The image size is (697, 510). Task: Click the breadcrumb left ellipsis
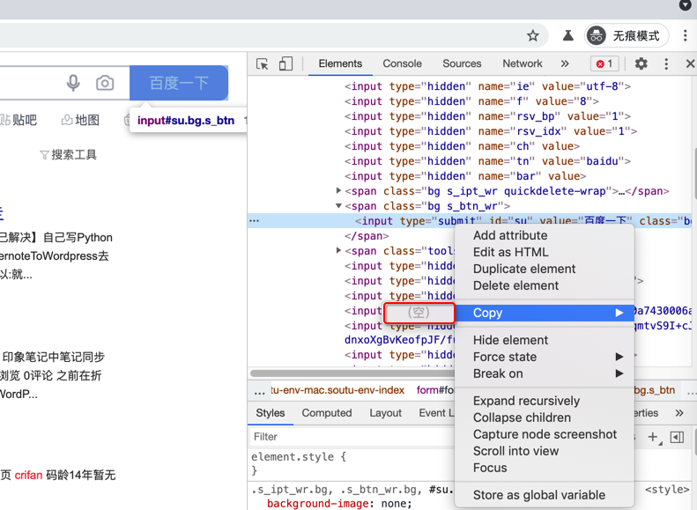(x=259, y=392)
